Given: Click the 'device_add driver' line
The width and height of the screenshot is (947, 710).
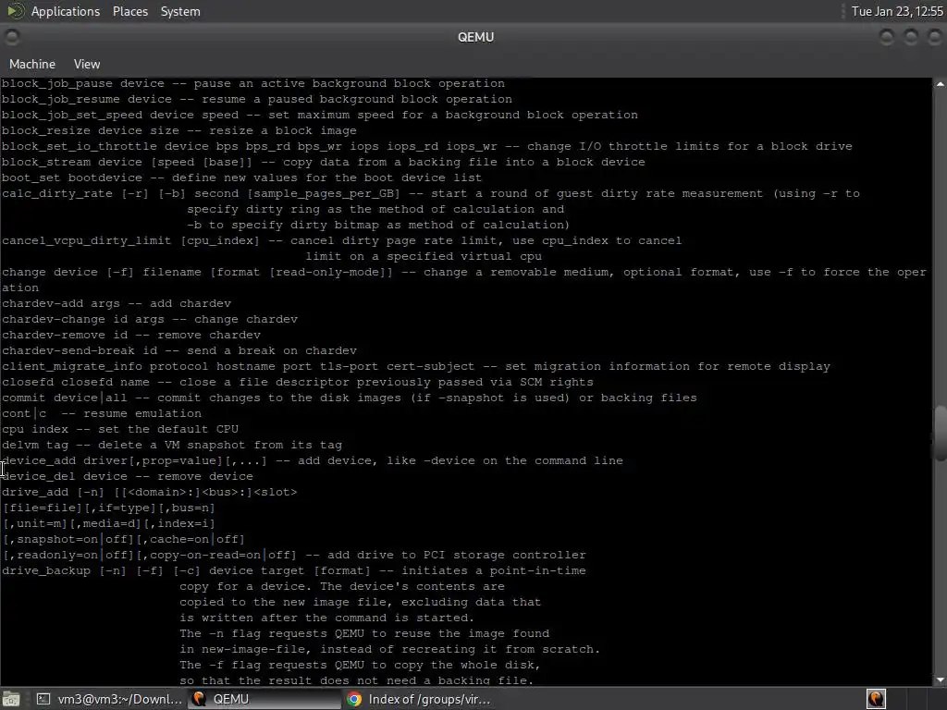Looking at the screenshot, I should (313, 460).
